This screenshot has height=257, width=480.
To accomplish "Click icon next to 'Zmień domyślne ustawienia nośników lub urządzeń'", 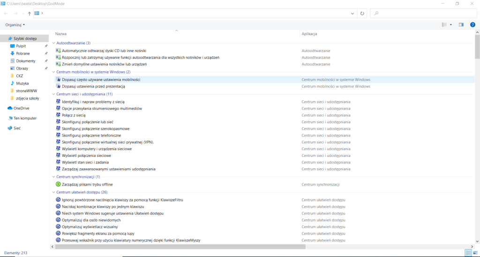I will click(x=58, y=64).
